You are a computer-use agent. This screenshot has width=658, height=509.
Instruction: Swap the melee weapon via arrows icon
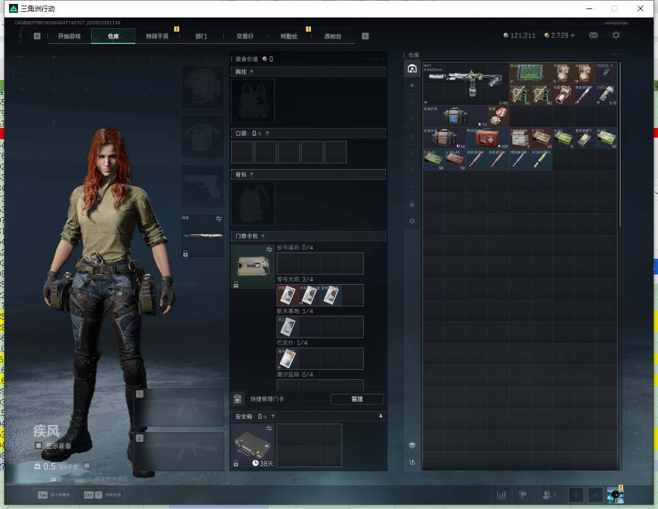pos(219,218)
